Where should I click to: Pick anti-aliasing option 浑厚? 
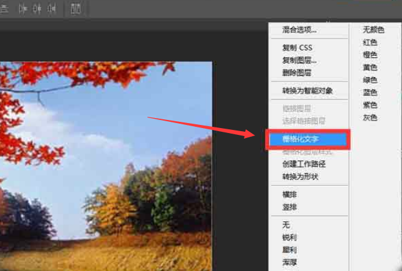[289, 262]
